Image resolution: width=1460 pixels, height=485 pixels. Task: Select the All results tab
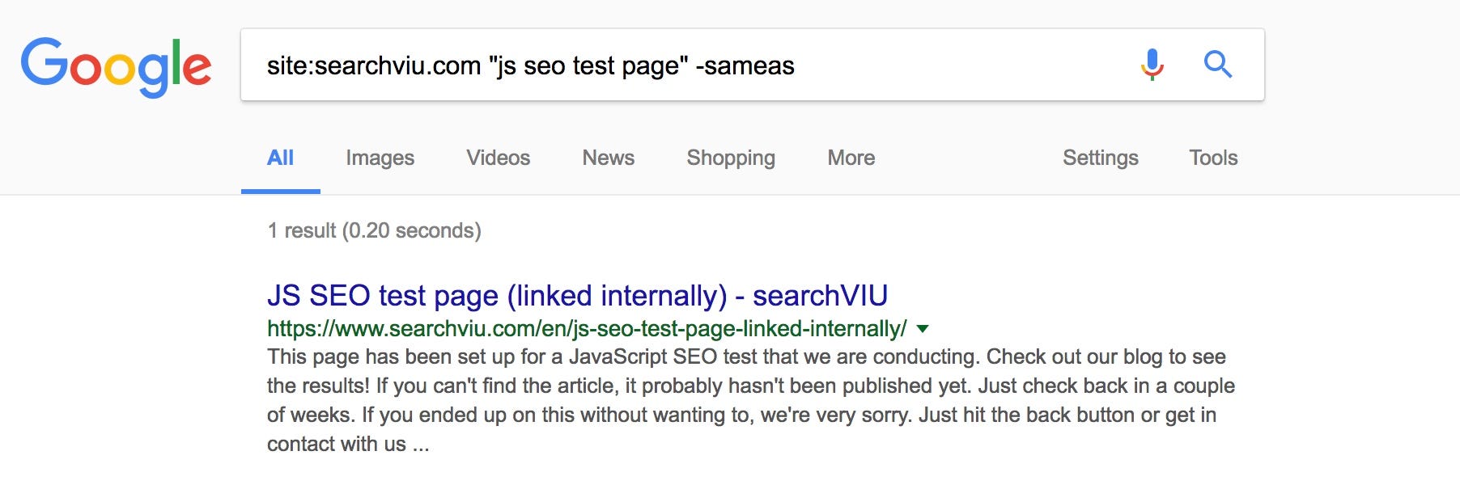(x=280, y=158)
